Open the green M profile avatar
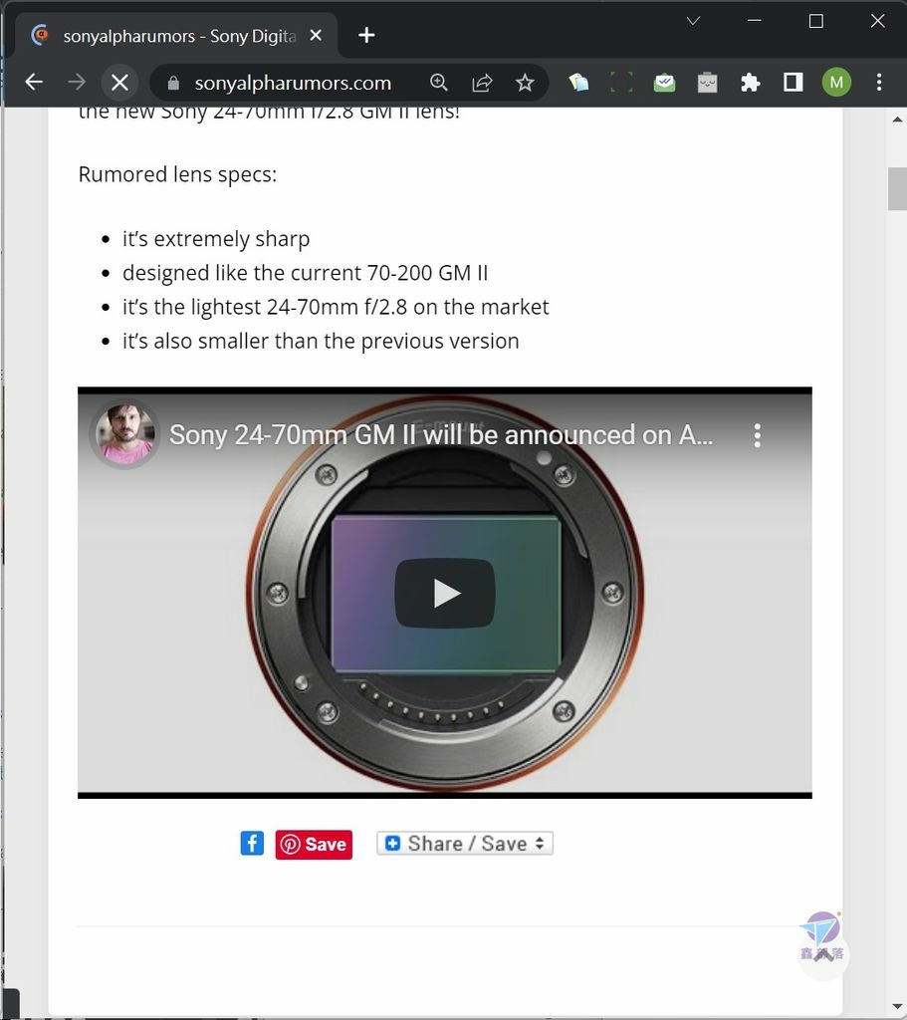 click(836, 83)
